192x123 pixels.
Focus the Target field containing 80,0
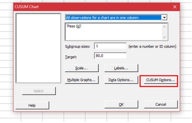coord(110,56)
